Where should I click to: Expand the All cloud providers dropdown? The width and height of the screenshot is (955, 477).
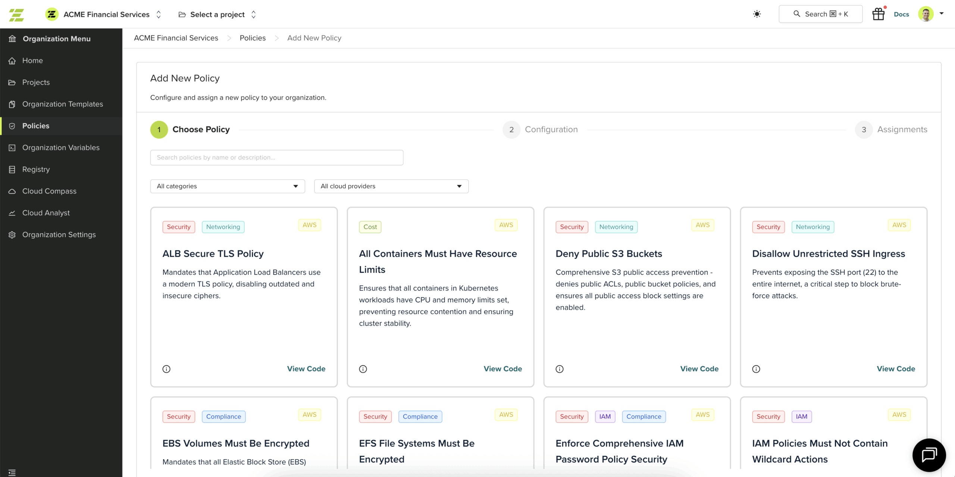click(x=391, y=186)
